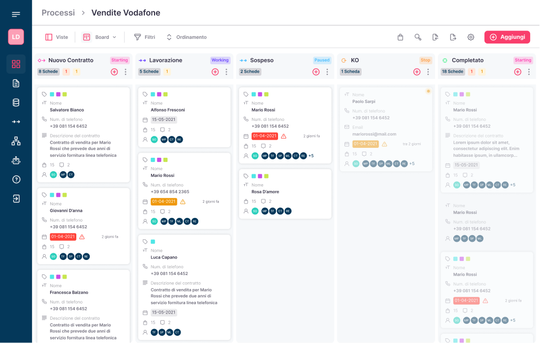Click the Aggiungi button

click(507, 37)
